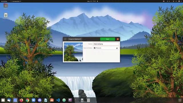The height and width of the screenshot is (103, 183).
Task: Open the purple image viewer icon in dock
Action: point(70,100)
